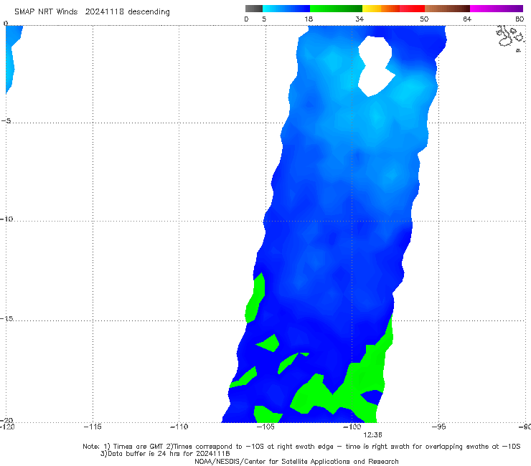
Task: Click the magenta segment of the wind colorbar
Action: tap(497, 9)
